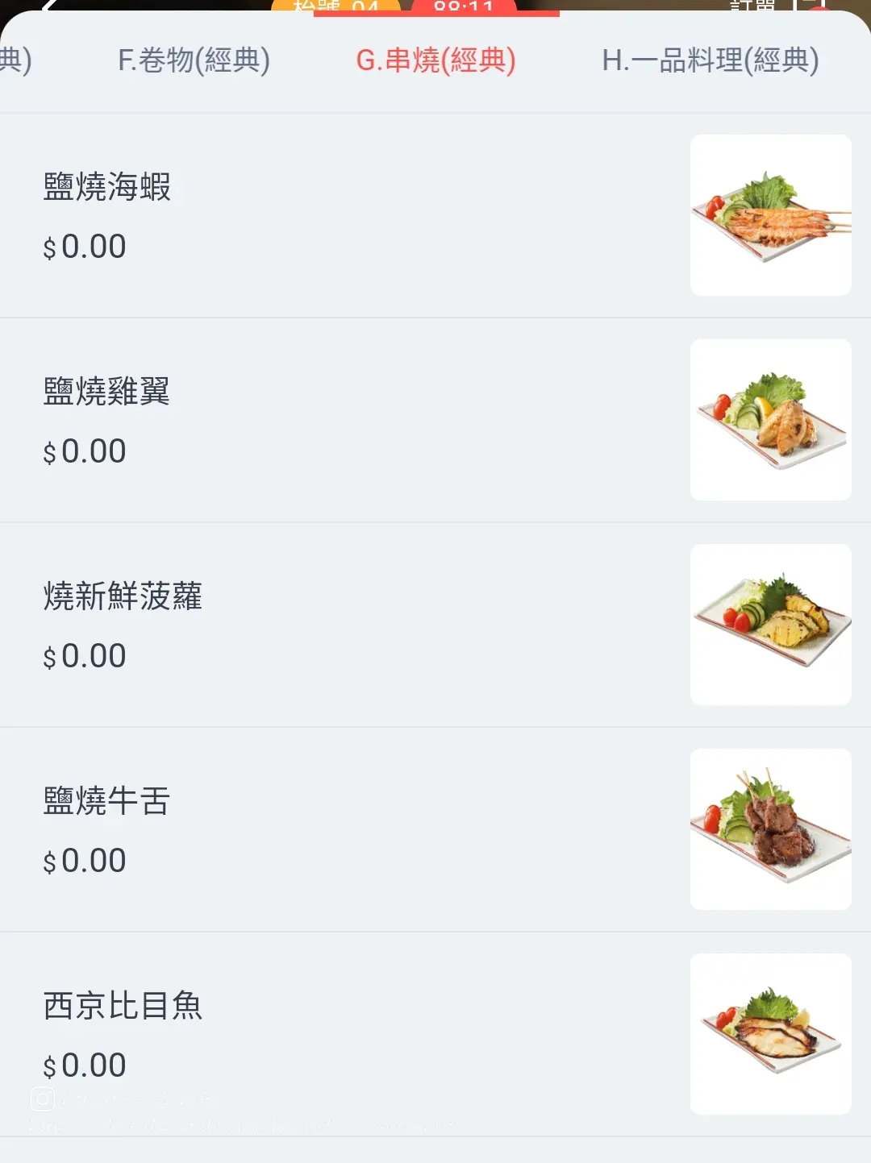
Task: Select the 鹽燒海蝦 item name
Action: point(106,186)
